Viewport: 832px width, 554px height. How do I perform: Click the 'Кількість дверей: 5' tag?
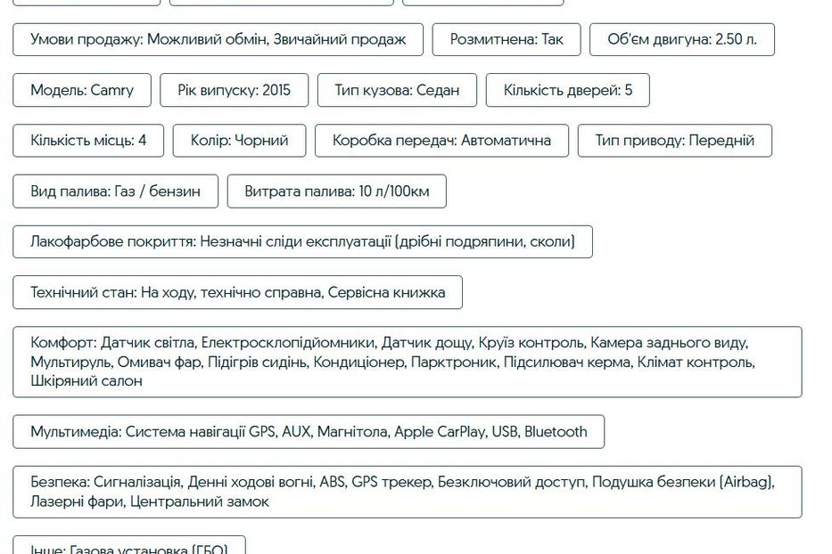(x=567, y=90)
